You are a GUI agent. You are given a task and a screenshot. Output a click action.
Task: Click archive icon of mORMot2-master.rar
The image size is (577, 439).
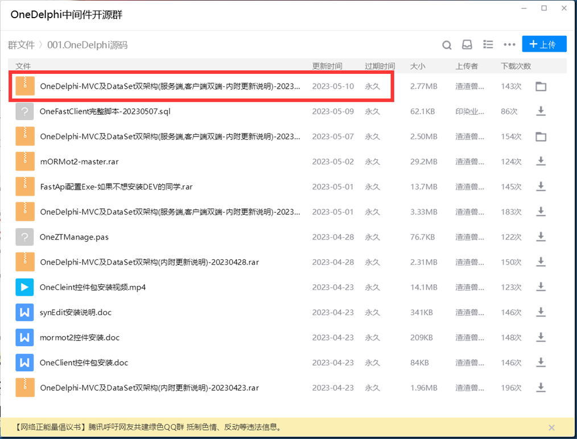[x=25, y=161]
